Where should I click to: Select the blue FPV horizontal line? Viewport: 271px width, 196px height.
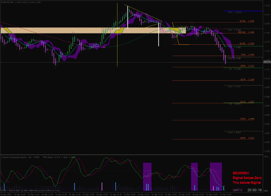[243, 11]
